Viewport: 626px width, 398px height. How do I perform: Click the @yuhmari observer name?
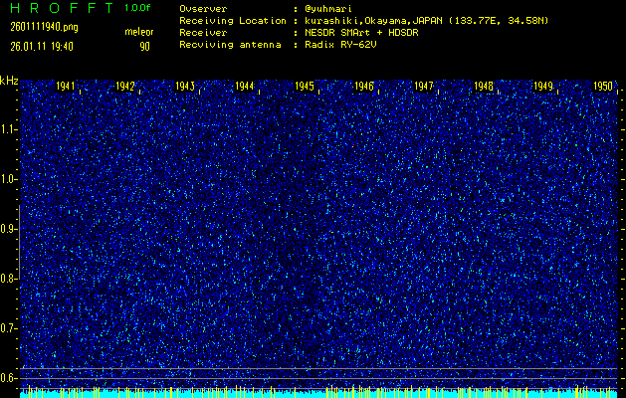327,8
